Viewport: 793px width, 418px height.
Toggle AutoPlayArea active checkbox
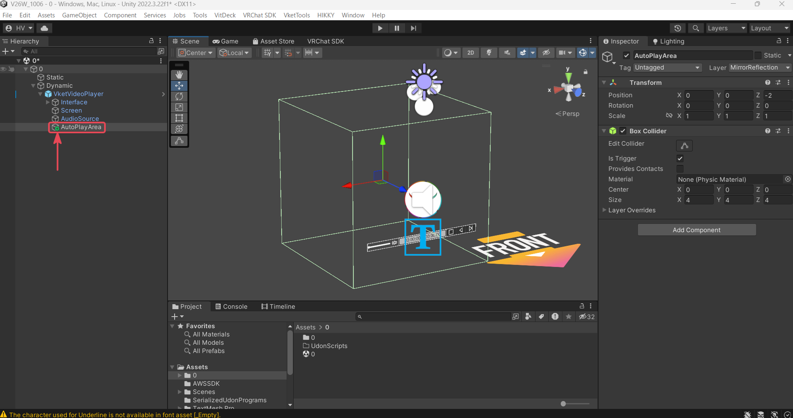click(626, 55)
